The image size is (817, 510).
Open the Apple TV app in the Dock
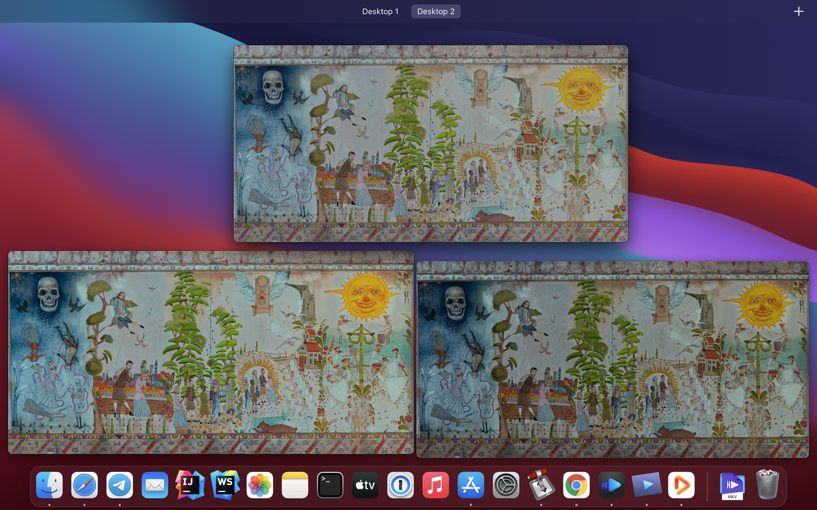click(365, 485)
